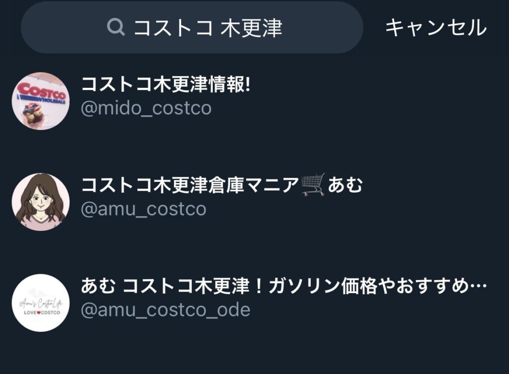Open the LOVE COSTCO white circle avatar
The width and height of the screenshot is (509, 374).
41,302
